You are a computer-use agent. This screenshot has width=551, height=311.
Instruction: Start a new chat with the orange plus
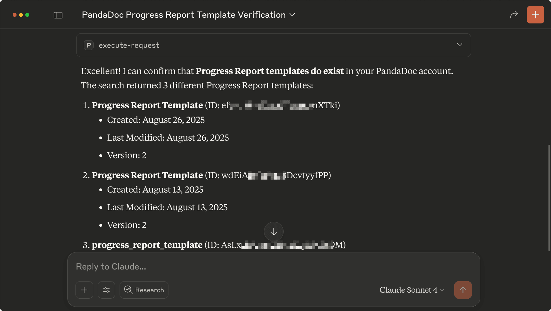click(535, 14)
